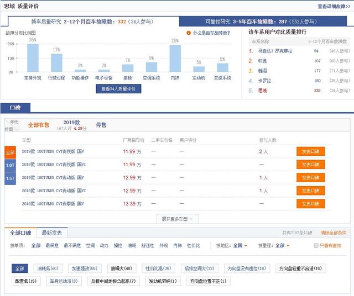Viewport: 354px width, 296px height.
Task: Switch to 可靠性研究 3-5年 tab
Action: 263,22
